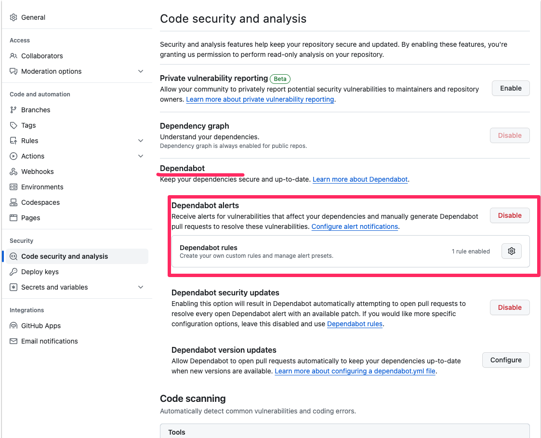Click the Dependabot version updates heading
The height and width of the screenshot is (438, 541).
pyautogui.click(x=224, y=350)
